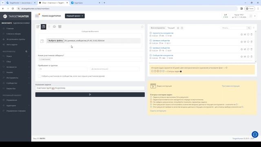This screenshot has width=261, height=147.
Task: Open Вступления в группы in the sidebar
Action: (x=16, y=39)
